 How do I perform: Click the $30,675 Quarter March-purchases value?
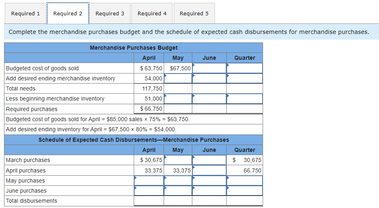point(247,160)
